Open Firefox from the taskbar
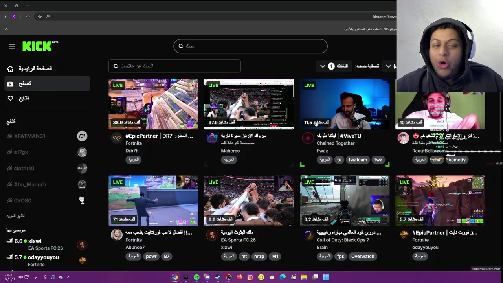The height and width of the screenshot is (283, 503). click(239, 277)
